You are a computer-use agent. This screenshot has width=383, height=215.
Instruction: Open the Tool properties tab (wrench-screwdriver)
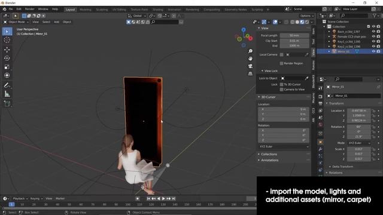(x=321, y=88)
